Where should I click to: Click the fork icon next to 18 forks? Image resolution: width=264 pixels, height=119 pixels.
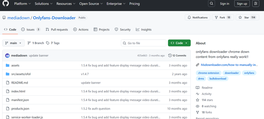(197, 112)
